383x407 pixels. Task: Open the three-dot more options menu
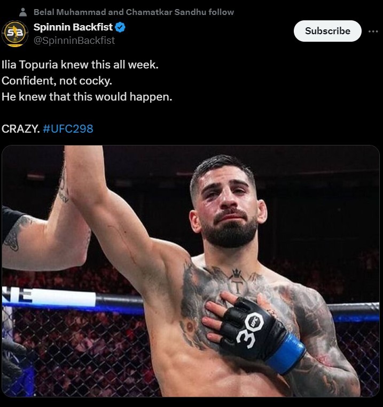pos(373,32)
